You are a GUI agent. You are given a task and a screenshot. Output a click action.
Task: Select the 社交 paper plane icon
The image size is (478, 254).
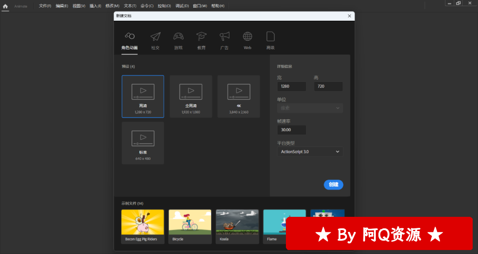155,36
